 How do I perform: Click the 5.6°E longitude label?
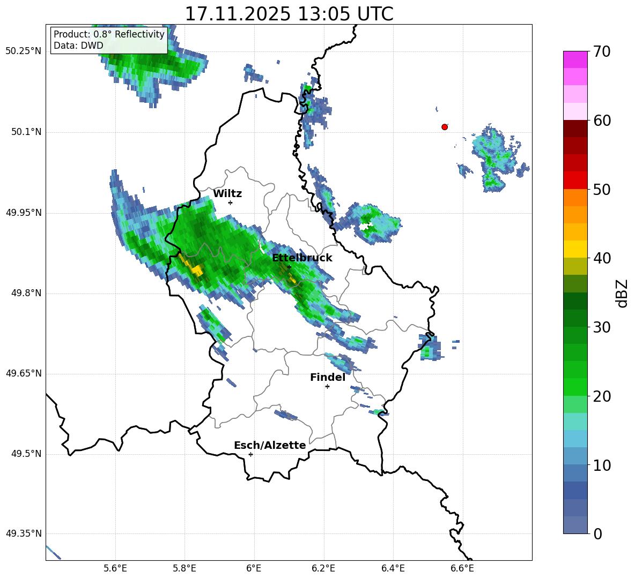(x=115, y=569)
